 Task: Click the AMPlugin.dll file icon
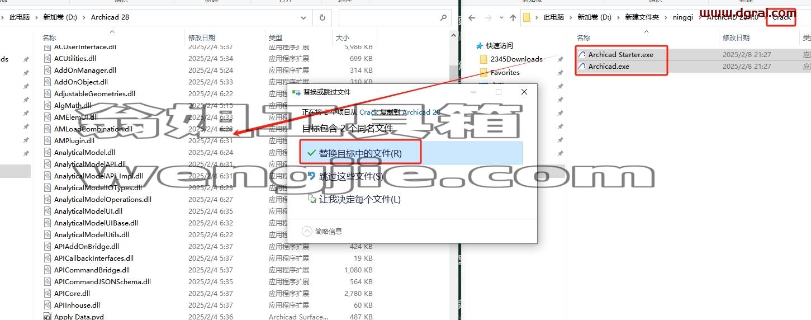click(48, 140)
